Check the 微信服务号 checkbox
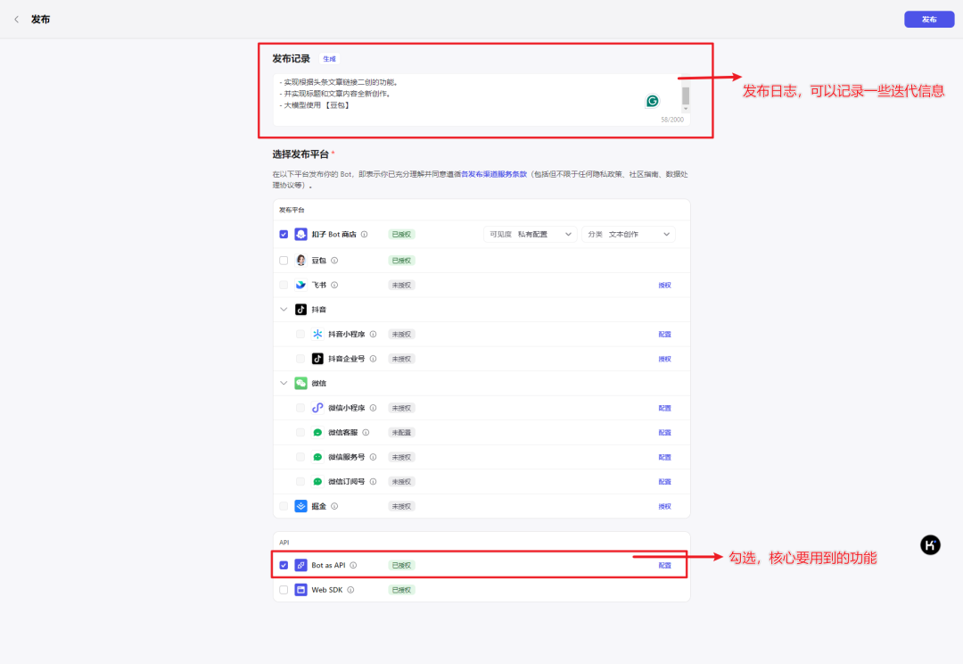The width and height of the screenshot is (963, 664). 300,458
